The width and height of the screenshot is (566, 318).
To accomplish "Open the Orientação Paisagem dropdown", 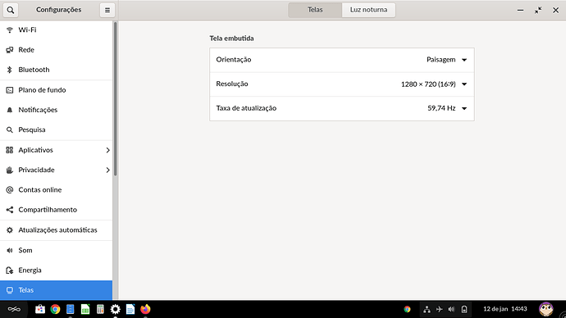I will point(447,60).
